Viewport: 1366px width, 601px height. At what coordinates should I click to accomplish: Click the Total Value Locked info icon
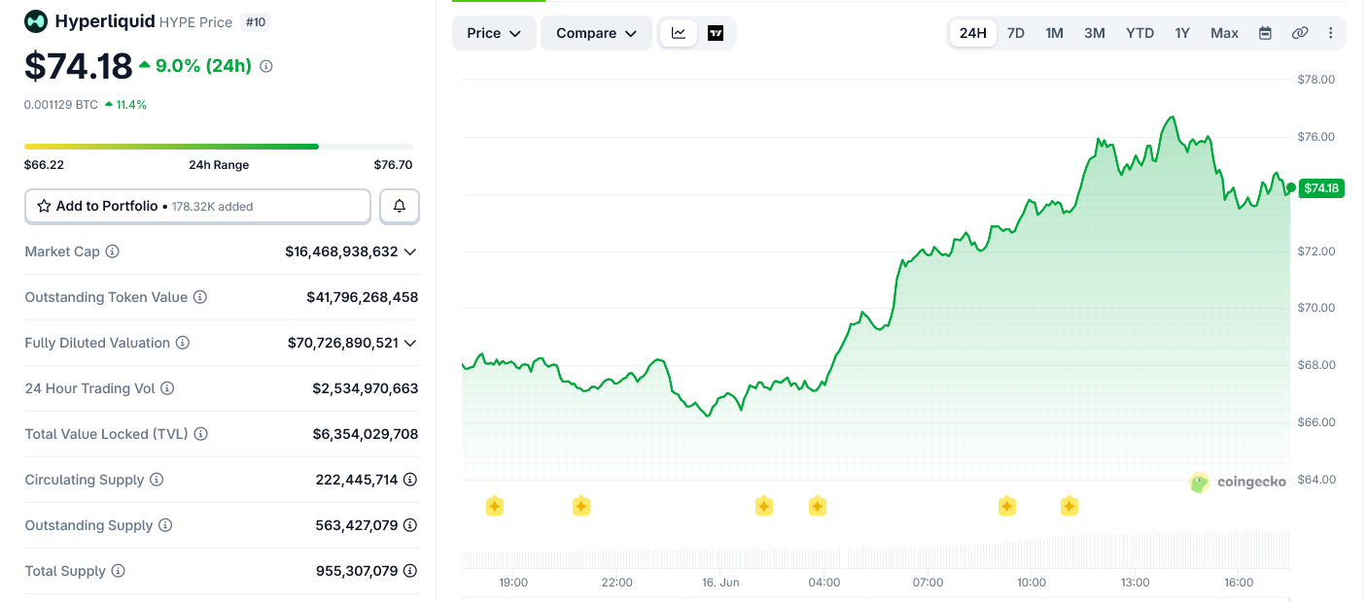(x=201, y=434)
